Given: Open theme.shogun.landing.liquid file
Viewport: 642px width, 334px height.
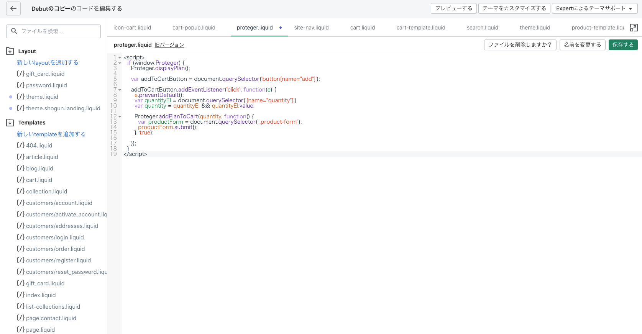Looking at the screenshot, I should [63, 108].
